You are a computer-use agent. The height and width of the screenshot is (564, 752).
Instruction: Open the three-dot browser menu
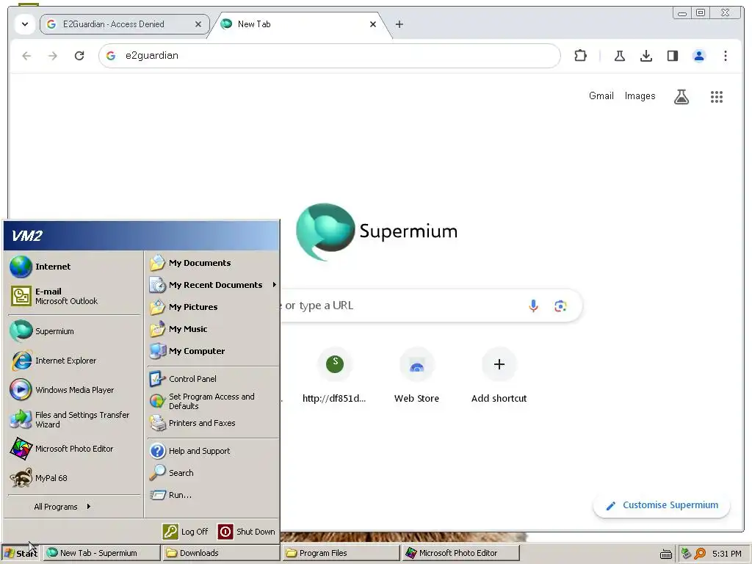725,56
